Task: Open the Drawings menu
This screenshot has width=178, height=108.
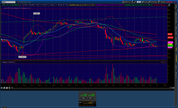Action: [153, 2]
